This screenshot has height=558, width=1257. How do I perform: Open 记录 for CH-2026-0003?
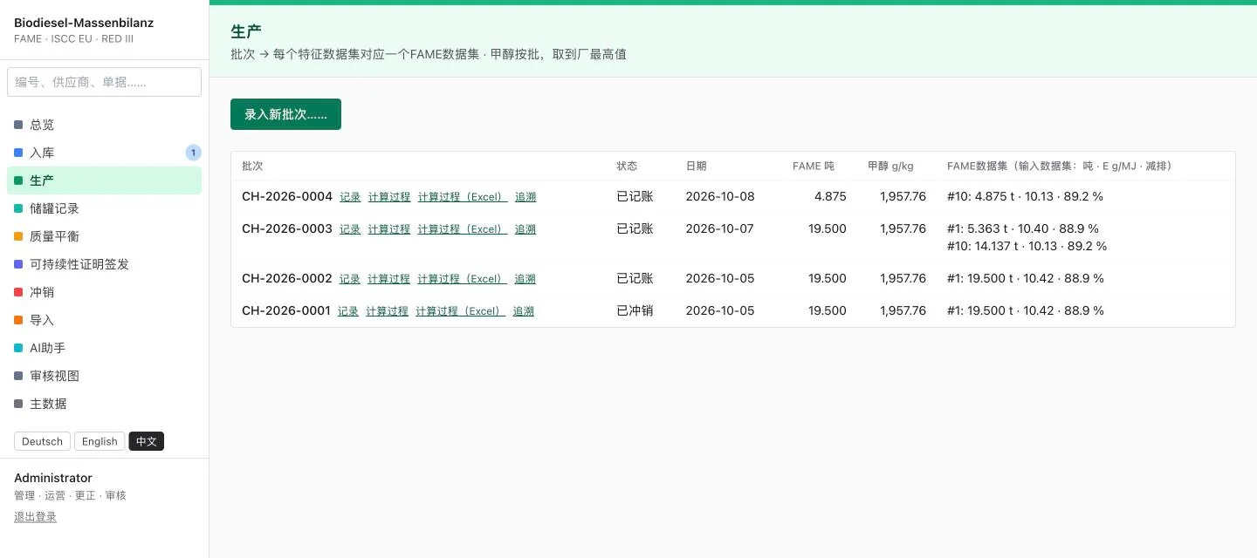point(350,229)
